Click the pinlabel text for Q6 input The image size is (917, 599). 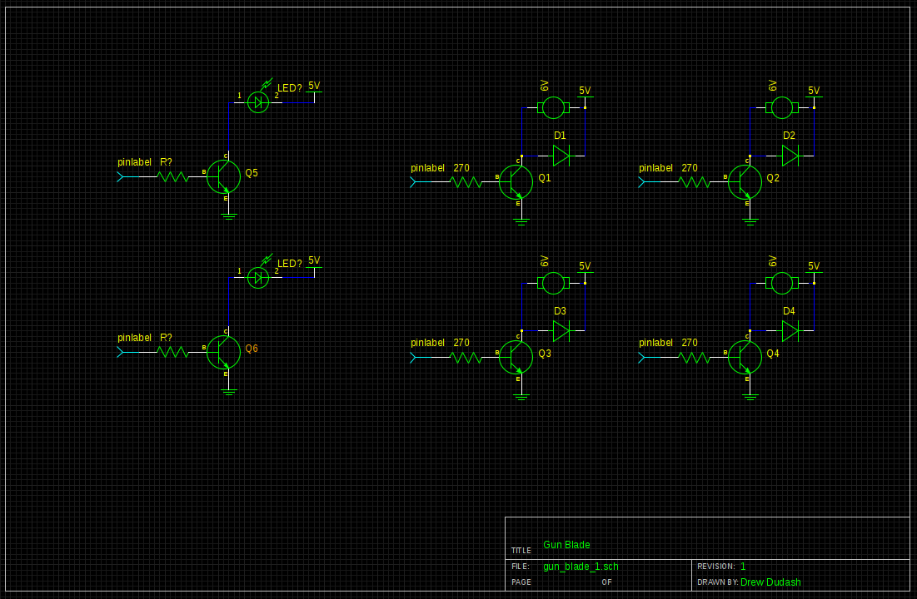(x=134, y=338)
